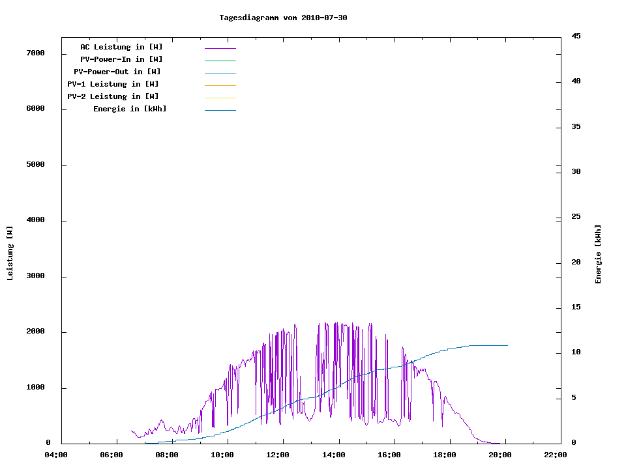Select the 22:00 label on the time axis
The width and height of the screenshot is (626, 469).
click(556, 455)
